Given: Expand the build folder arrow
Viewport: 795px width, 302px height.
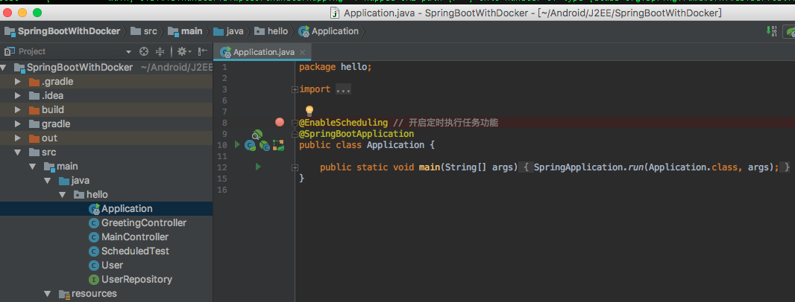Looking at the screenshot, I should [18, 110].
